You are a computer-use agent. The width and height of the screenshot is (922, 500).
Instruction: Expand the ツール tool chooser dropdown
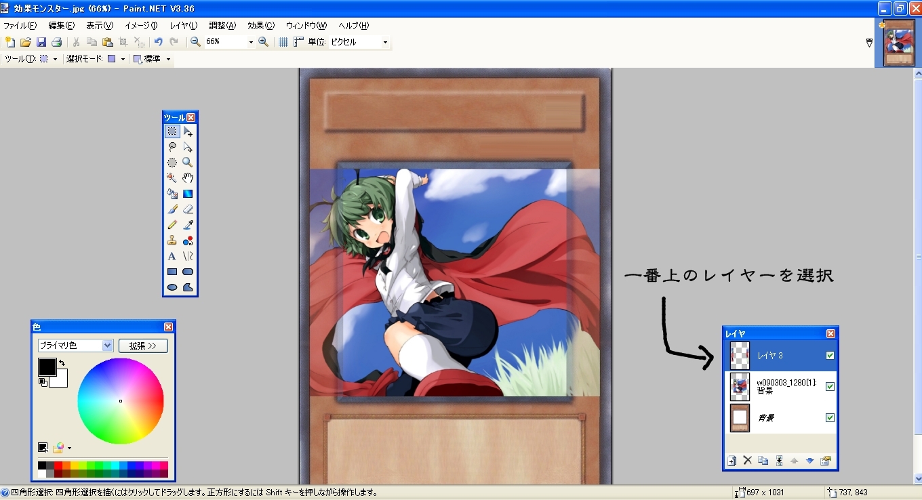coord(55,59)
